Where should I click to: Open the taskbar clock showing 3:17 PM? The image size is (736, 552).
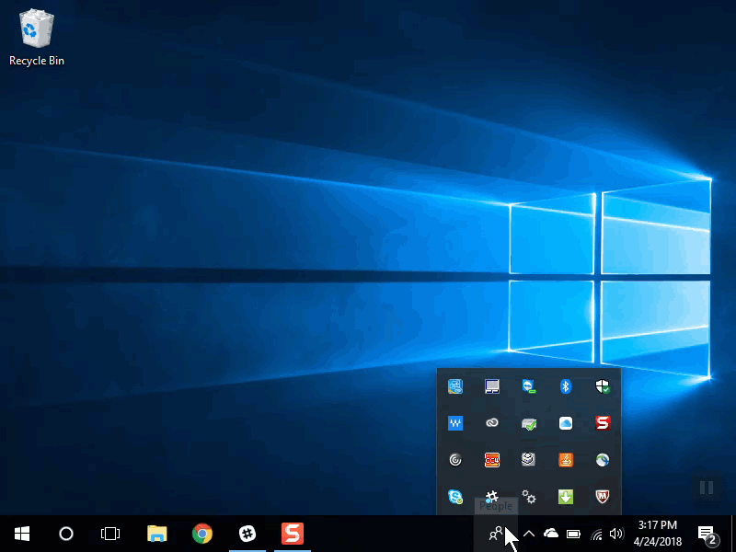click(656, 534)
